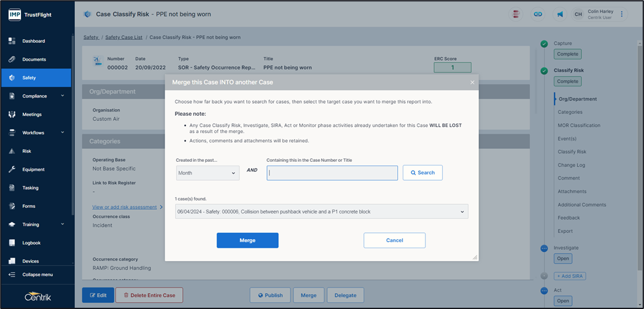
Task: Open the user menu three-dot icon
Action: click(x=622, y=14)
